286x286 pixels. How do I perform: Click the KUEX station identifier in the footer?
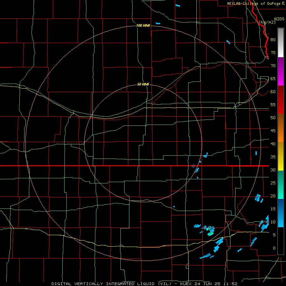pyautogui.click(x=186, y=284)
